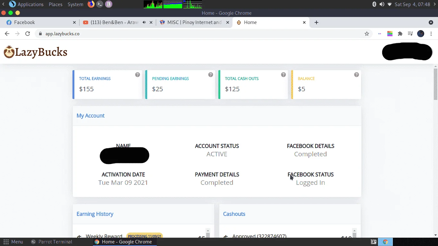Screen dimensions: 438x246
Task: Click the system monitor graphs in top panel
Action: 173,4
